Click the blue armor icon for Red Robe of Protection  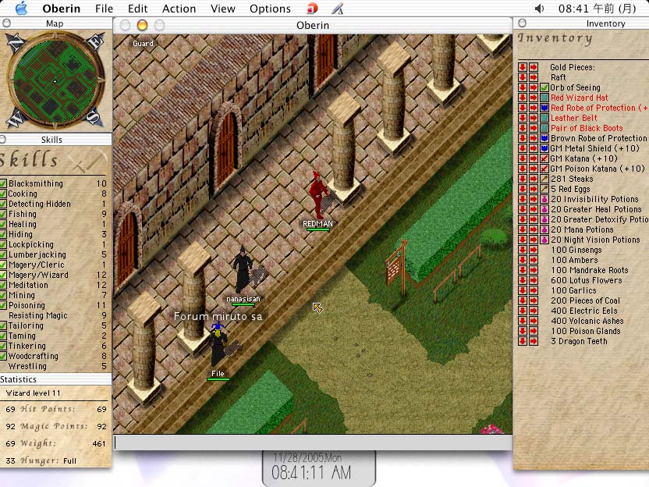coord(544,108)
